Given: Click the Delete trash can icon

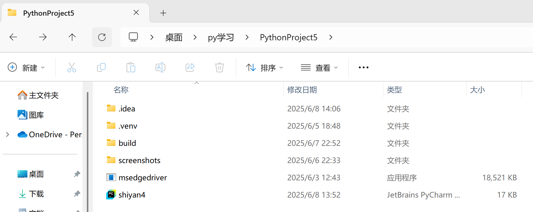Looking at the screenshot, I should click(x=219, y=67).
